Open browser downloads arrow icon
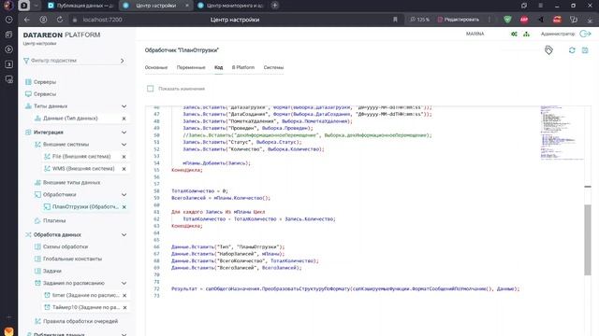The image size is (599, 336). pos(591,20)
